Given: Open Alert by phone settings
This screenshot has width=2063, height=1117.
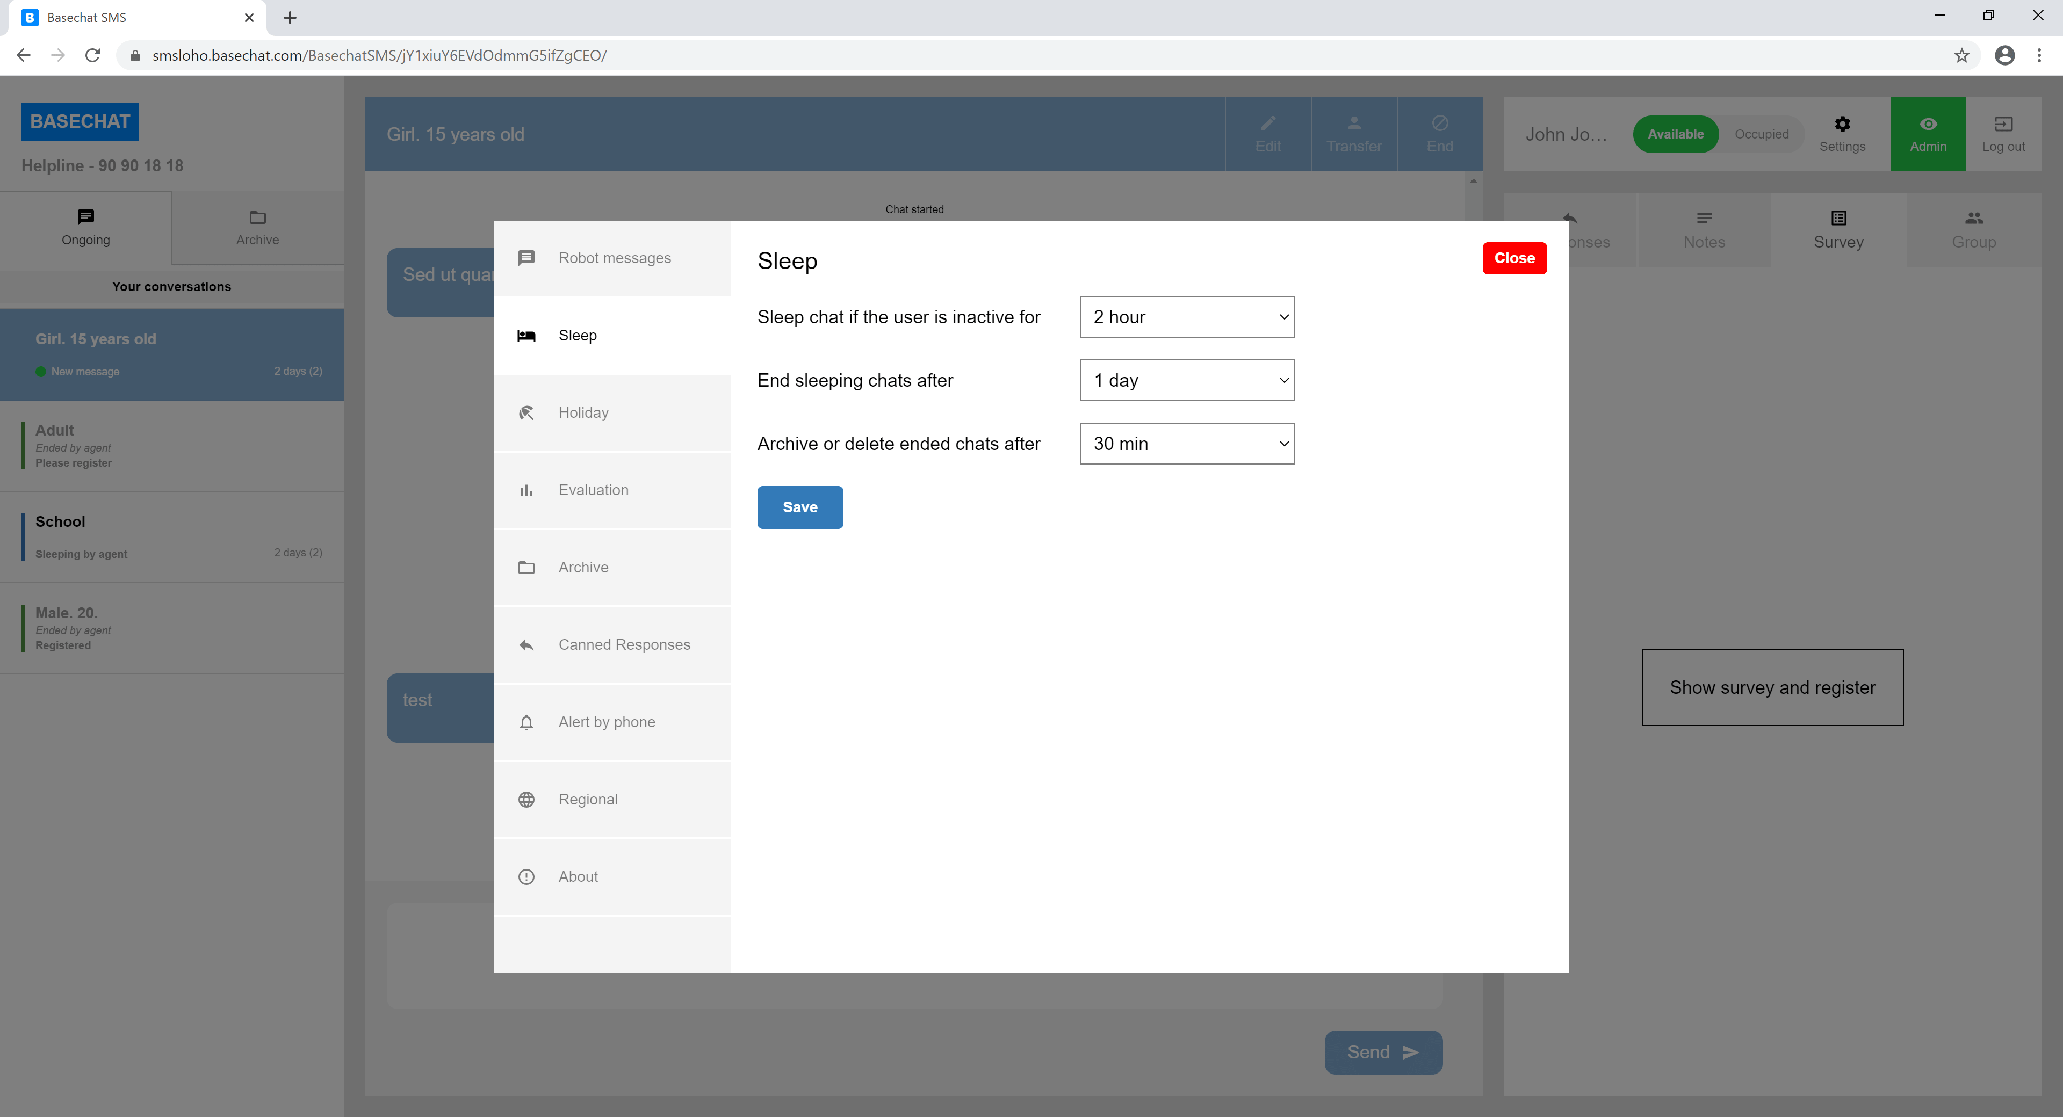Looking at the screenshot, I should tap(612, 722).
